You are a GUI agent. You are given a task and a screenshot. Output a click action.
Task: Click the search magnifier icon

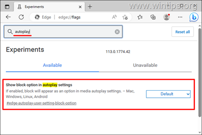[10, 32]
